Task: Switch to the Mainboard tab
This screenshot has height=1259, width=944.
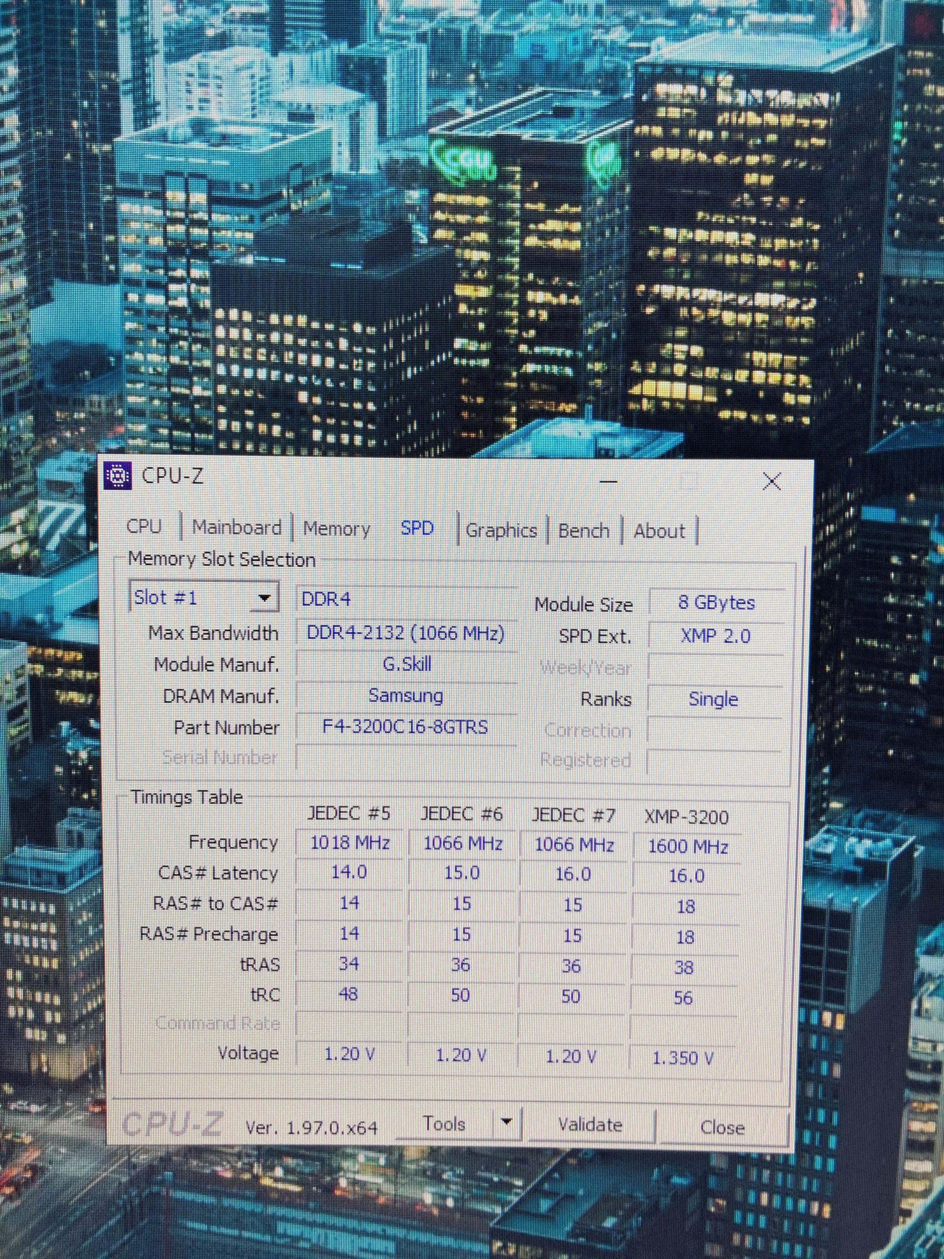Action: click(x=237, y=527)
